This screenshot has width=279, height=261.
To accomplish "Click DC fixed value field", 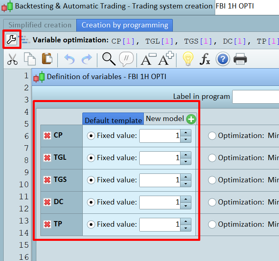I will coord(160,203).
